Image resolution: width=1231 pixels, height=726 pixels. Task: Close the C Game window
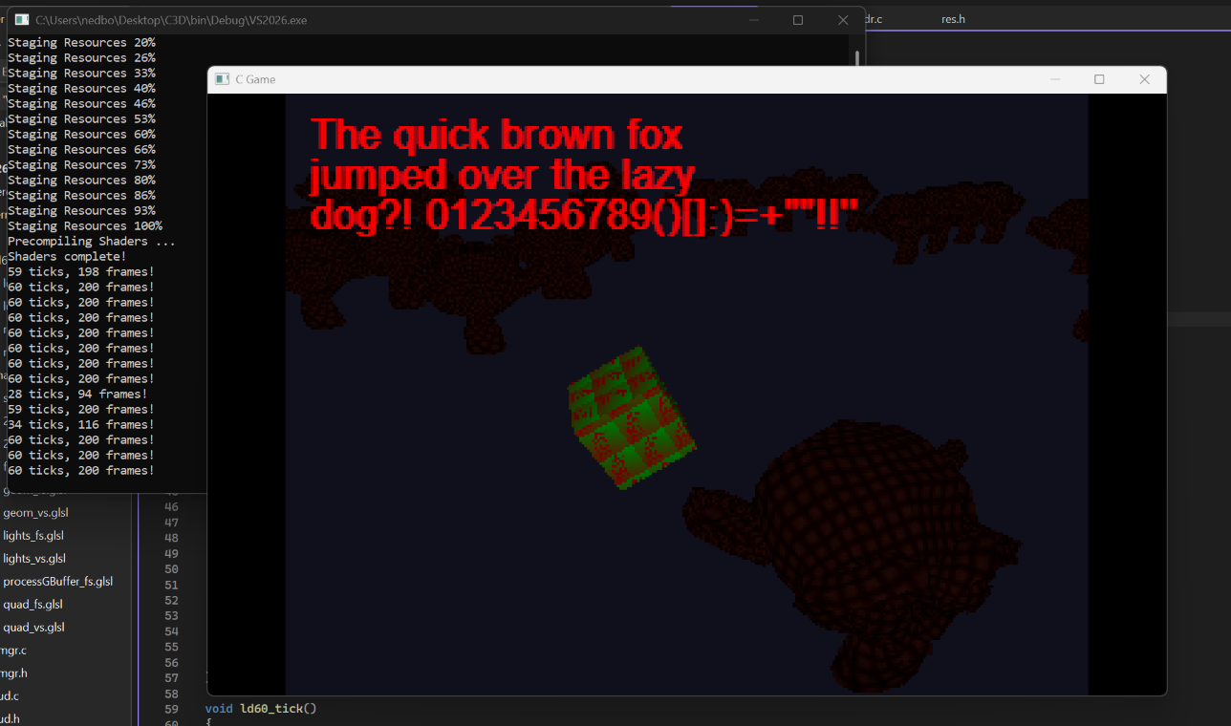[1144, 79]
